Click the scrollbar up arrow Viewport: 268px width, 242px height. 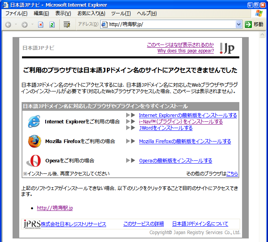coord(262,35)
